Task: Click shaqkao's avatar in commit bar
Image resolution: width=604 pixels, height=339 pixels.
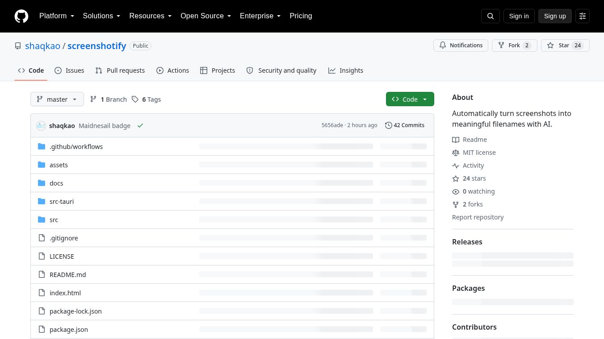Action: tap(41, 126)
